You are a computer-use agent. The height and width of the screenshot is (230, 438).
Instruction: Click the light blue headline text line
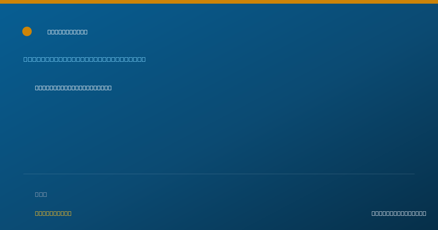84,59
